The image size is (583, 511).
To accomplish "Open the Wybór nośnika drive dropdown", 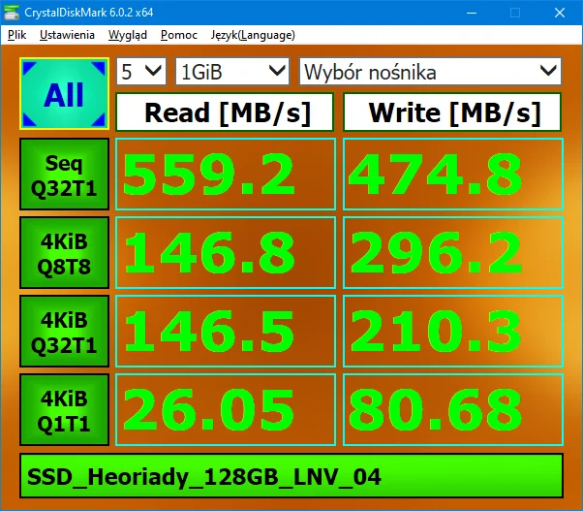I will click(430, 71).
